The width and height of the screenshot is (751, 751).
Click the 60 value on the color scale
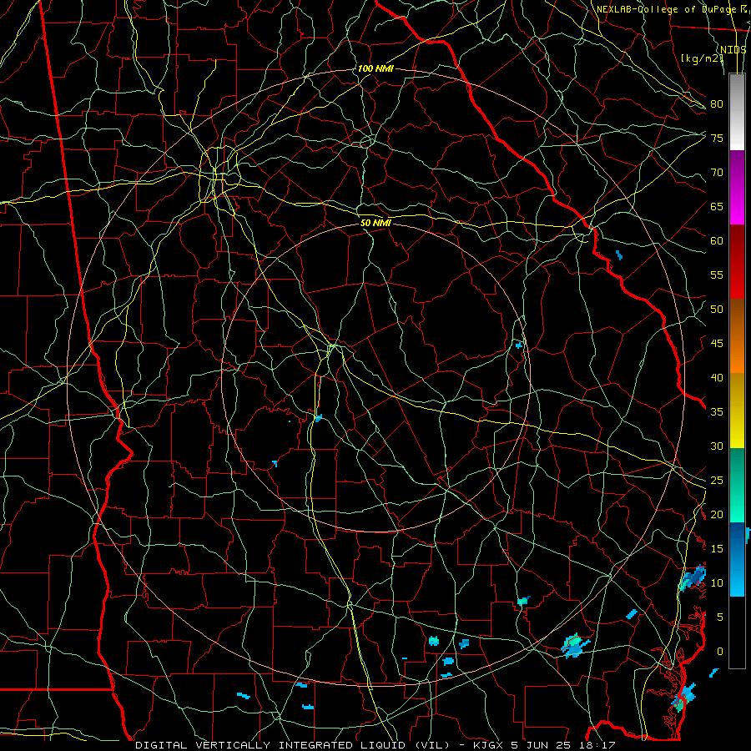coord(717,241)
